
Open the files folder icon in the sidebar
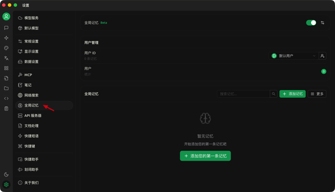coord(6,88)
